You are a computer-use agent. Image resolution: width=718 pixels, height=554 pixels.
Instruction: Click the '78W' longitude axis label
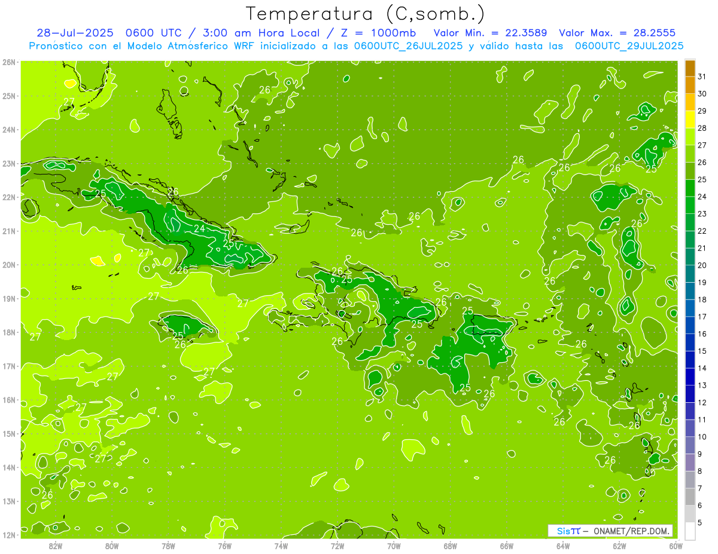(168, 546)
